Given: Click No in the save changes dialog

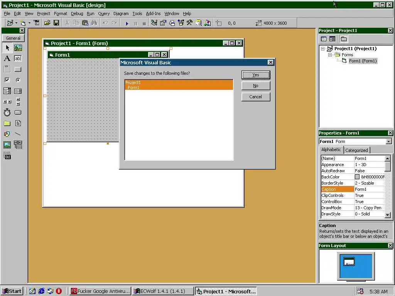Looking at the screenshot, I should (256, 86).
